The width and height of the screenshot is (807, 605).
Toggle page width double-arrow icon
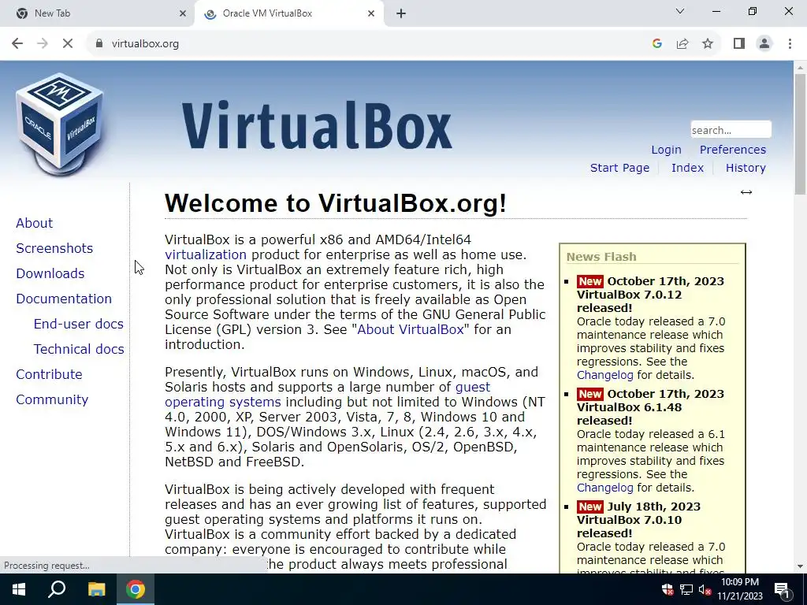[746, 192]
